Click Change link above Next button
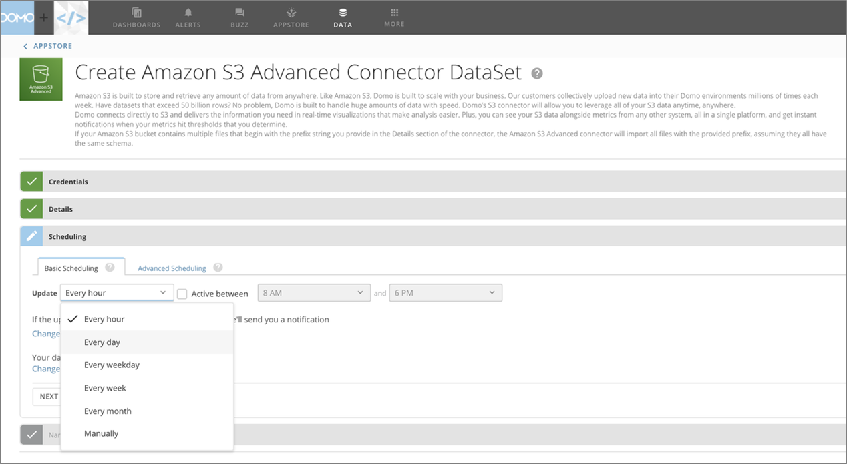This screenshot has height=464, width=847. pyautogui.click(x=46, y=369)
